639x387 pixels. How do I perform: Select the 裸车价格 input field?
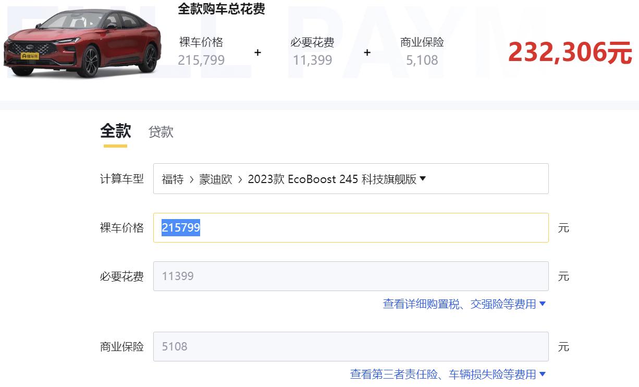(x=350, y=227)
